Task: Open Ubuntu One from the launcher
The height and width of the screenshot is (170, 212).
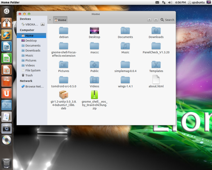Action: pyautogui.click(x=6, y=93)
